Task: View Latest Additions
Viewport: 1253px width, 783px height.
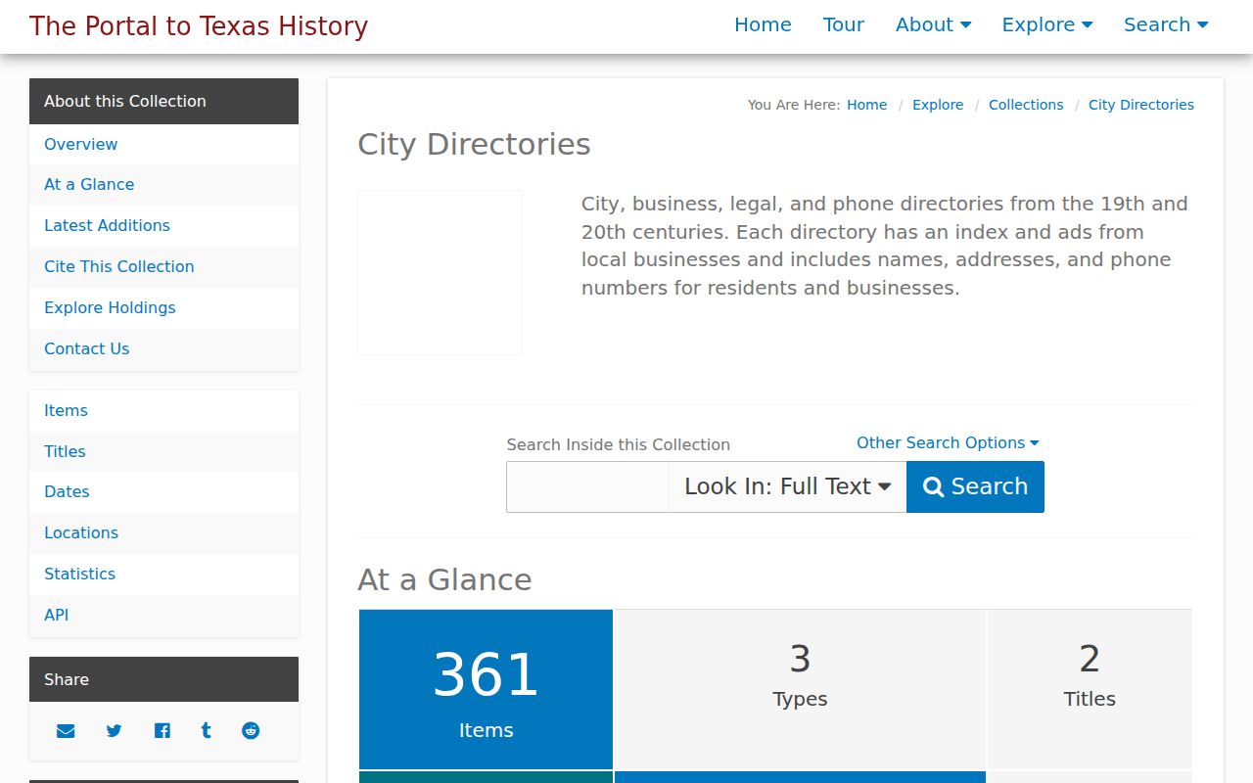Action: click(163, 226)
